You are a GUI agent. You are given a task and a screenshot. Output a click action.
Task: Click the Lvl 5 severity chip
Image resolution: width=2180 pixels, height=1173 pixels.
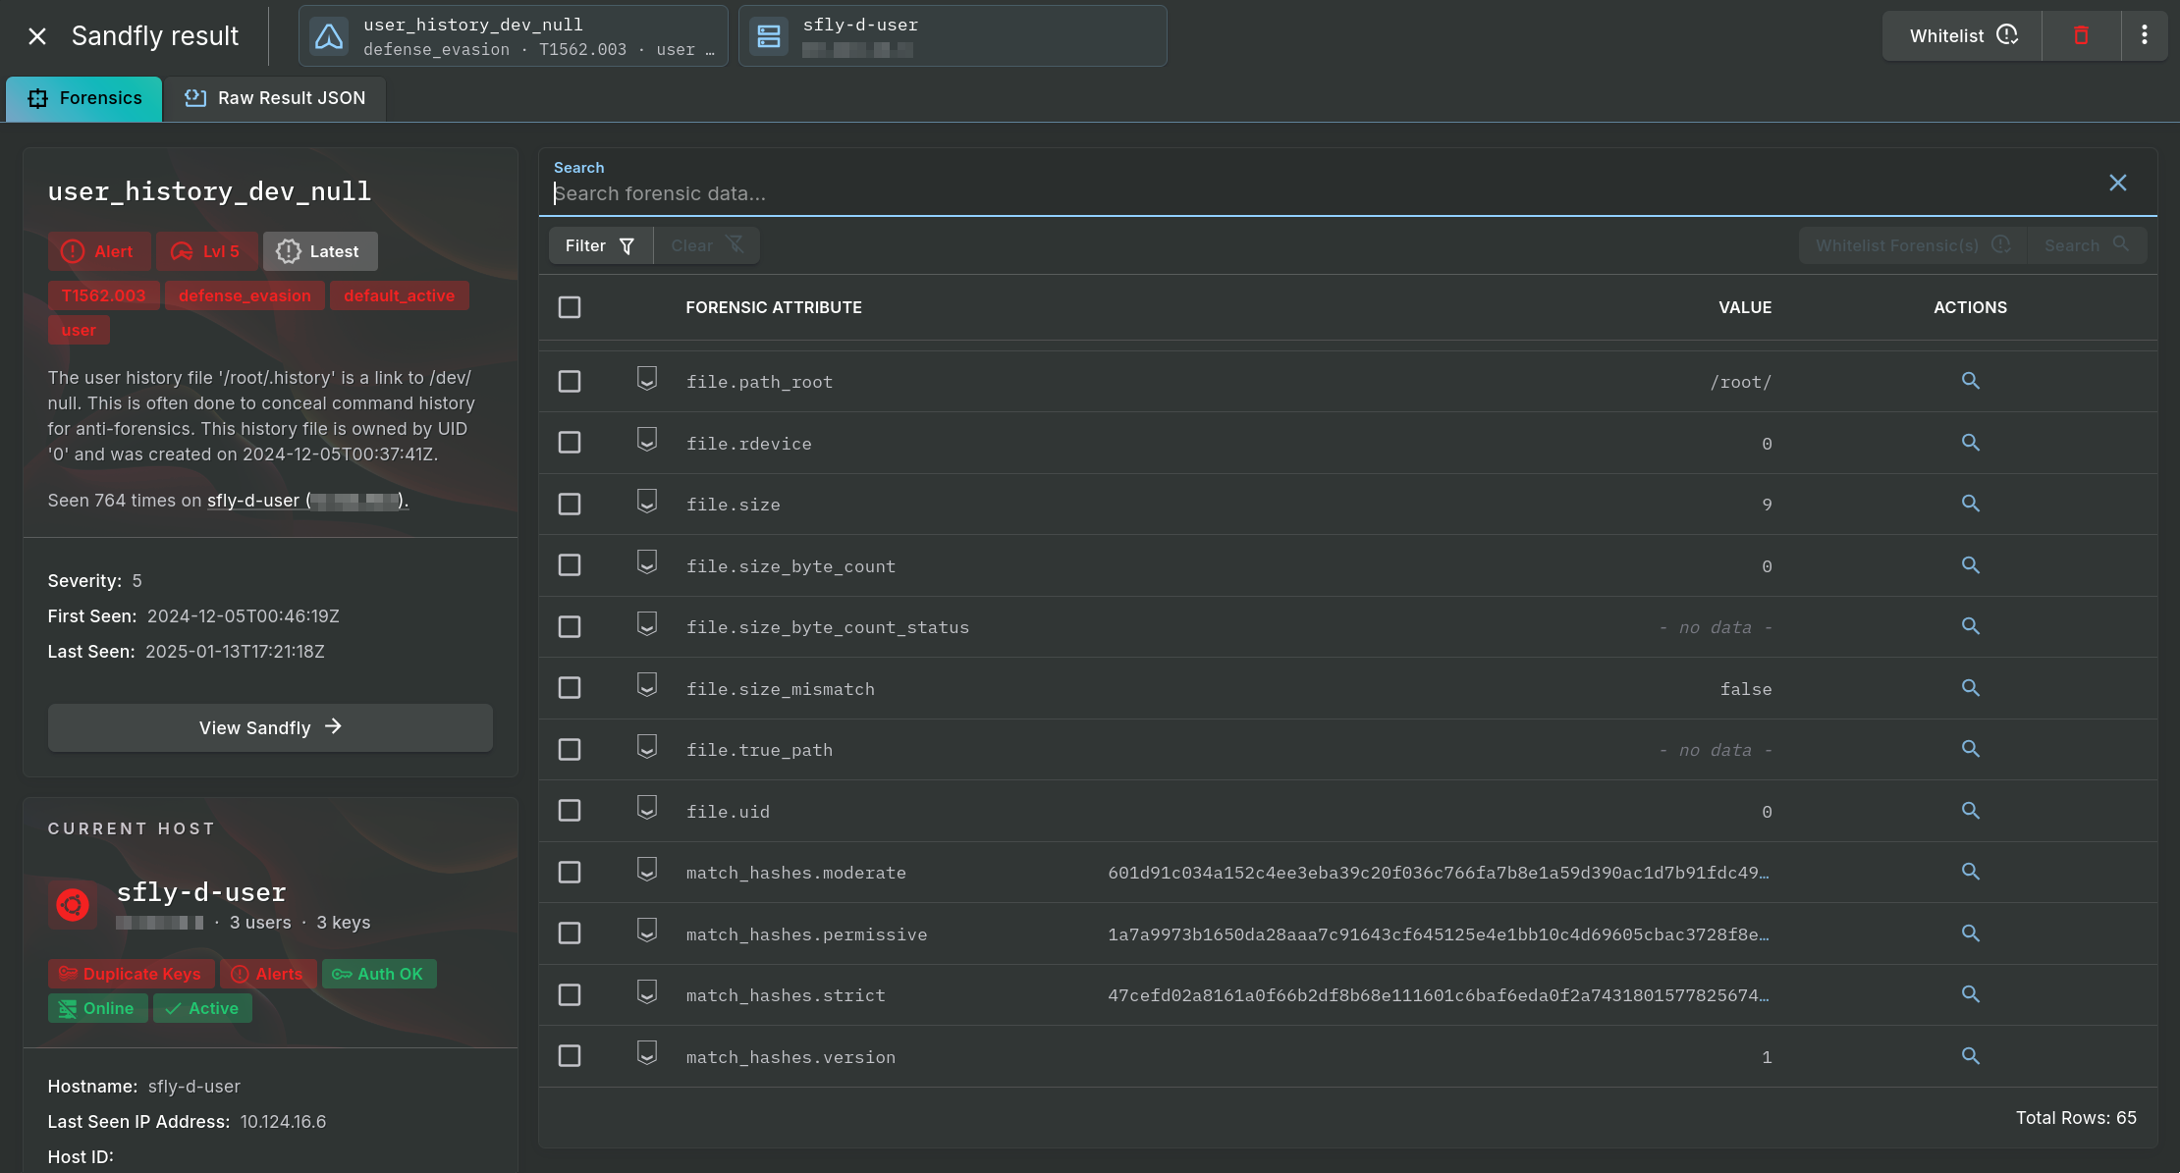pyautogui.click(x=206, y=251)
